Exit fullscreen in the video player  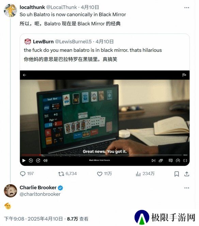(185, 160)
